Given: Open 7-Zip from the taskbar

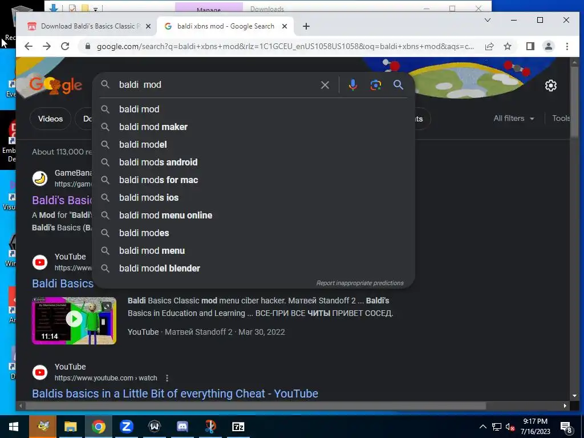Looking at the screenshot, I should [x=238, y=427].
